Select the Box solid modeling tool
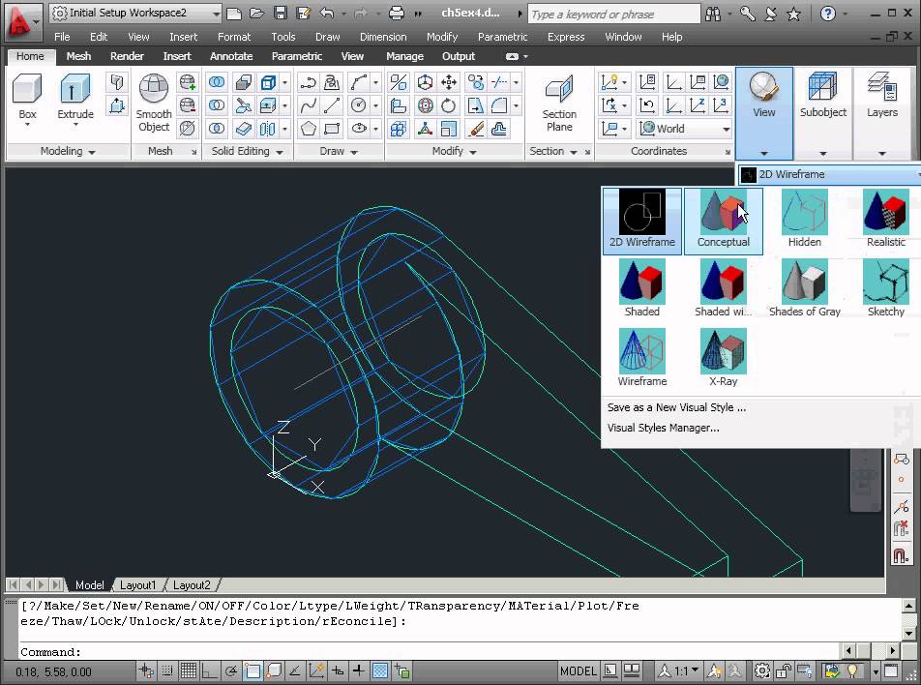This screenshot has height=685, width=921. point(27,97)
